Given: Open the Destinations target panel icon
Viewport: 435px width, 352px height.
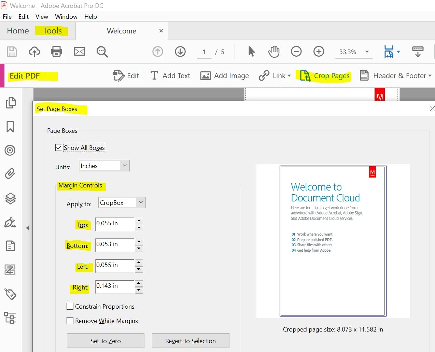Looking at the screenshot, I should click(10, 150).
